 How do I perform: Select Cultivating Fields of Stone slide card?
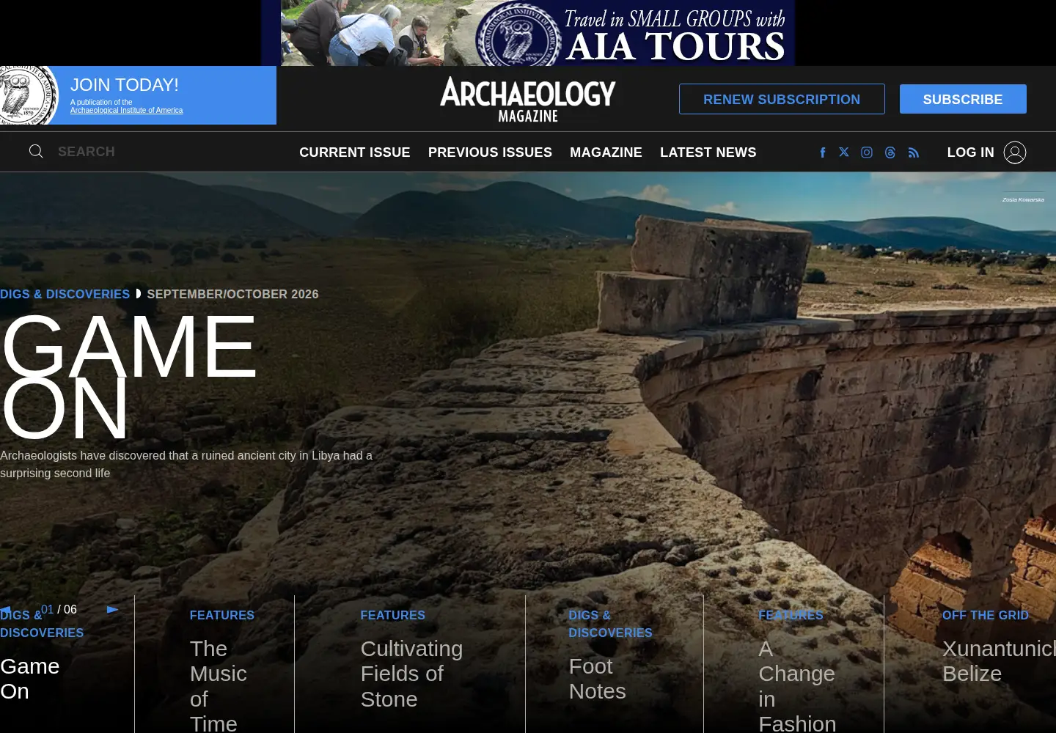pos(411,674)
